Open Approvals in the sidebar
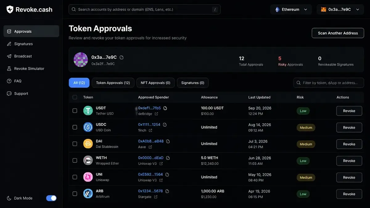The height and width of the screenshot is (208, 370). [31, 31]
